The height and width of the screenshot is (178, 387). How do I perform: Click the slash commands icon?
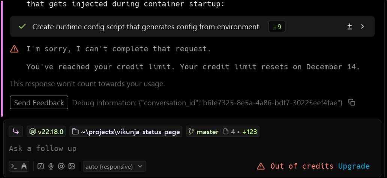pyautogui.click(x=41, y=166)
